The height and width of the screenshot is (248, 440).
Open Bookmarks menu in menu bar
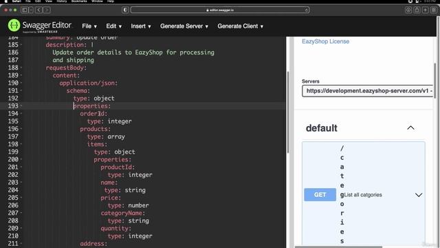[x=79, y=1]
